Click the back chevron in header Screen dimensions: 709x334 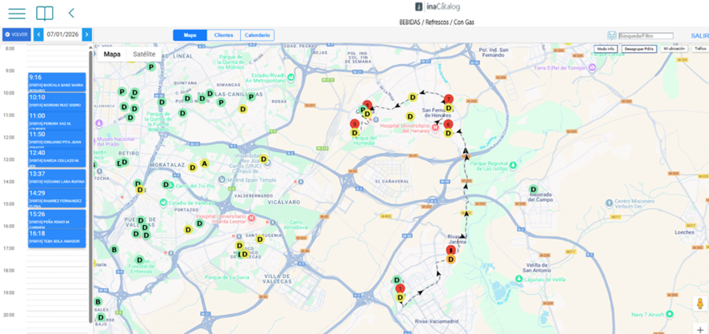[x=71, y=13]
